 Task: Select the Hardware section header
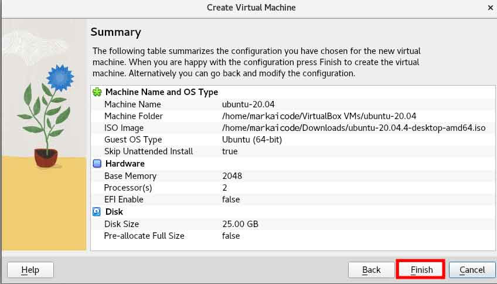(x=125, y=164)
